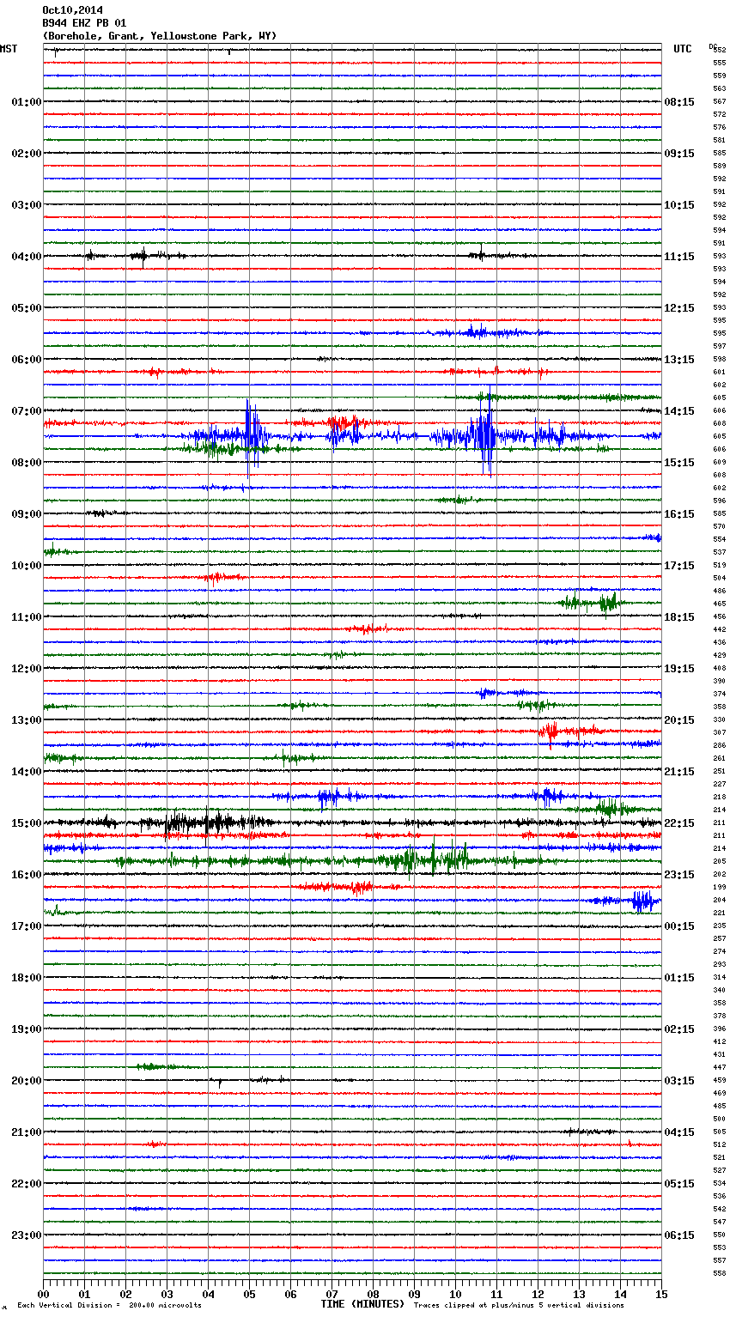Image resolution: width=730 pixels, height=1317 pixels.
Task: Select minute tick label 10 on bottom axis
Action: (455, 1295)
